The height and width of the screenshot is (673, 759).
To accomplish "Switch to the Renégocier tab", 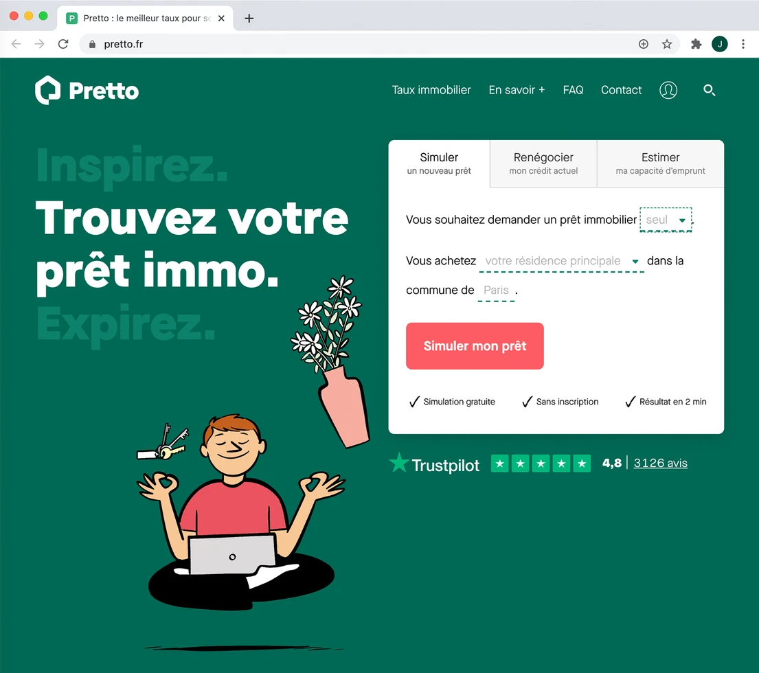I will click(543, 163).
